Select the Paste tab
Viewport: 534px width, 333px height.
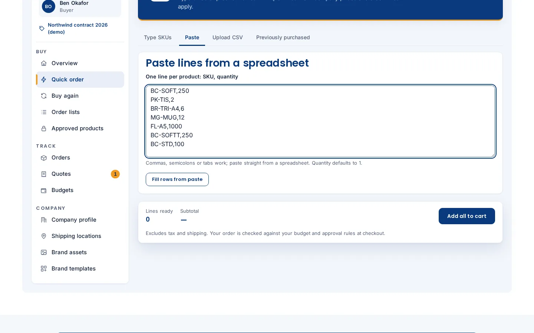pyautogui.click(x=192, y=37)
